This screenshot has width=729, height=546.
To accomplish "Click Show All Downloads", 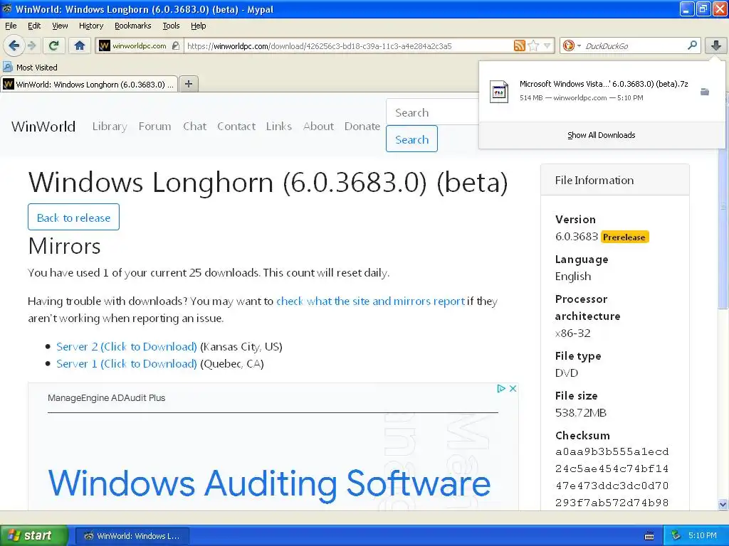I will (601, 135).
